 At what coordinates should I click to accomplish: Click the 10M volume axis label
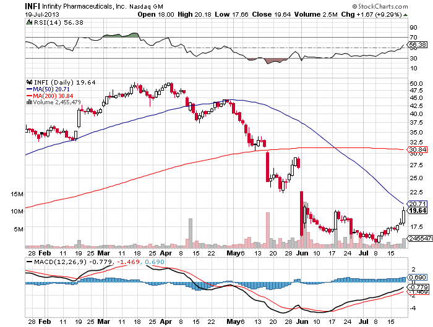point(17,211)
